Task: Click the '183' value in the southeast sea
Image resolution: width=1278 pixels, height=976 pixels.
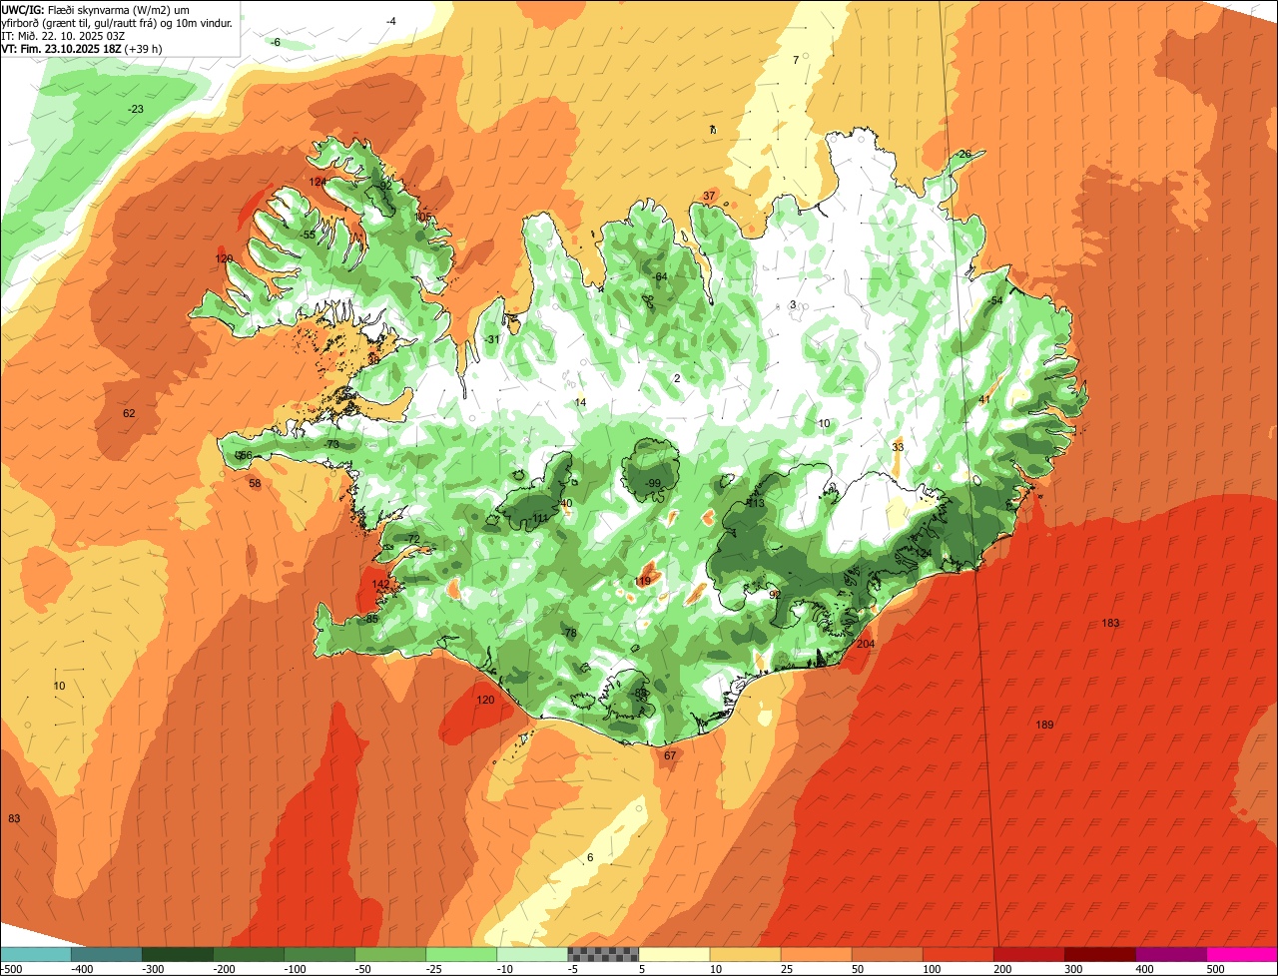Action: tap(1110, 623)
